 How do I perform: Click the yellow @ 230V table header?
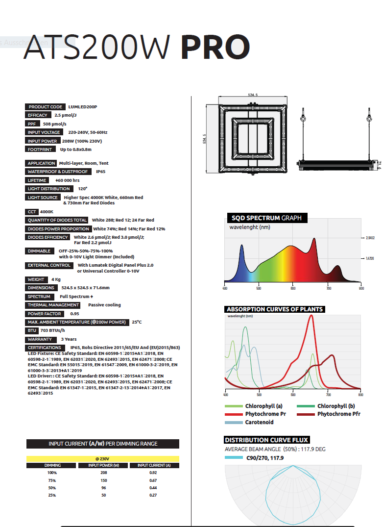pyautogui.click(x=102, y=459)
